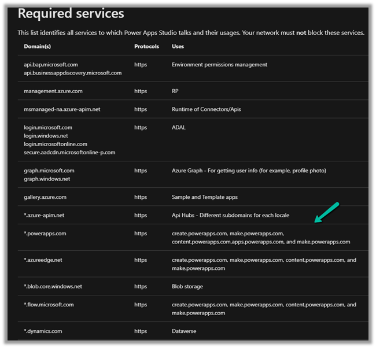
Task: Click the *.blob.core.windows.net domain cell
Action: tap(53, 286)
